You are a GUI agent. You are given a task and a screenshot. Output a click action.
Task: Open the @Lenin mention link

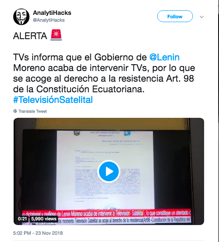[164, 57]
